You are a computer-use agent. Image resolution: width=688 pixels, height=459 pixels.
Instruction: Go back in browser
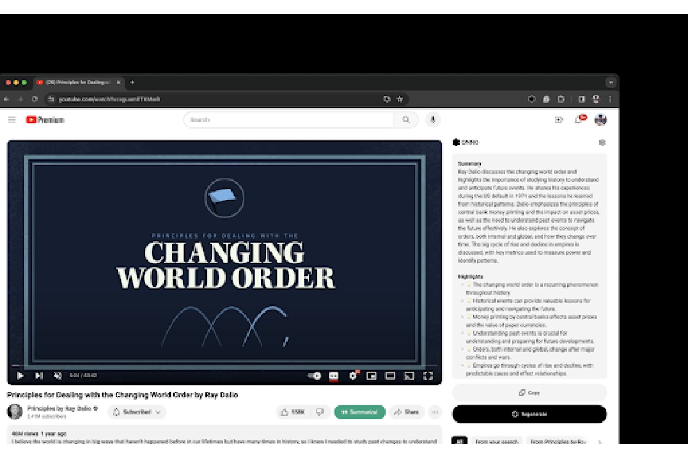[x=6, y=99]
